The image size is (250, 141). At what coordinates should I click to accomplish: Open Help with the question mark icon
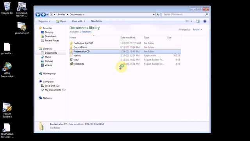[x=205, y=21]
